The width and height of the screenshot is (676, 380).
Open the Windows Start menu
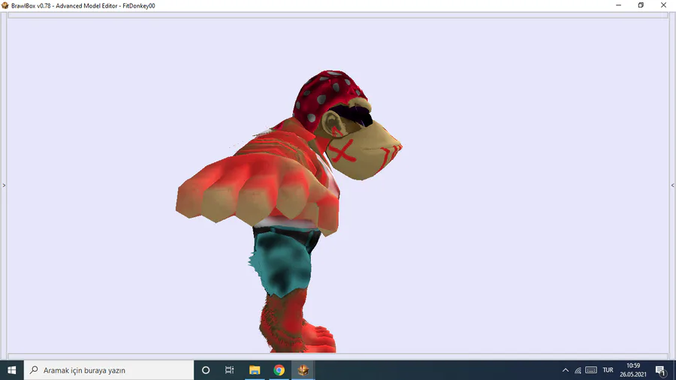click(x=11, y=370)
